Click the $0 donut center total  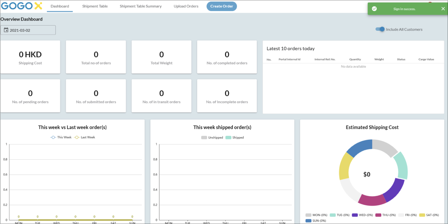point(367,175)
